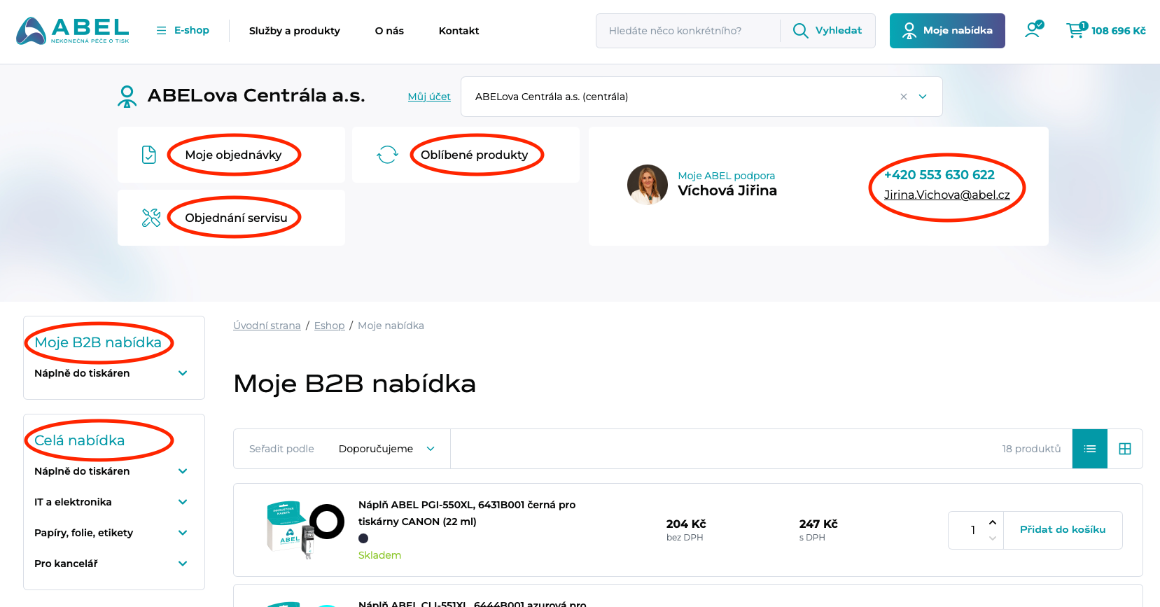
Task: Click the ABEL logo
Action: [73, 31]
